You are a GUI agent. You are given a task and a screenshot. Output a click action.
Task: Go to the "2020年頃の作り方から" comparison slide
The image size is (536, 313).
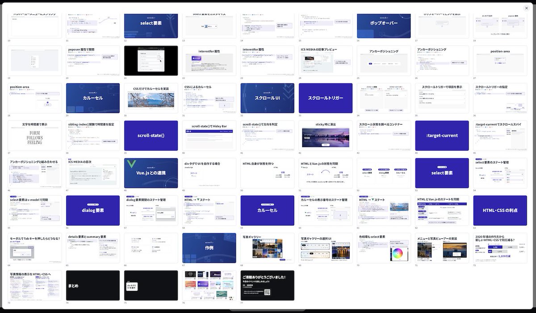point(500,248)
